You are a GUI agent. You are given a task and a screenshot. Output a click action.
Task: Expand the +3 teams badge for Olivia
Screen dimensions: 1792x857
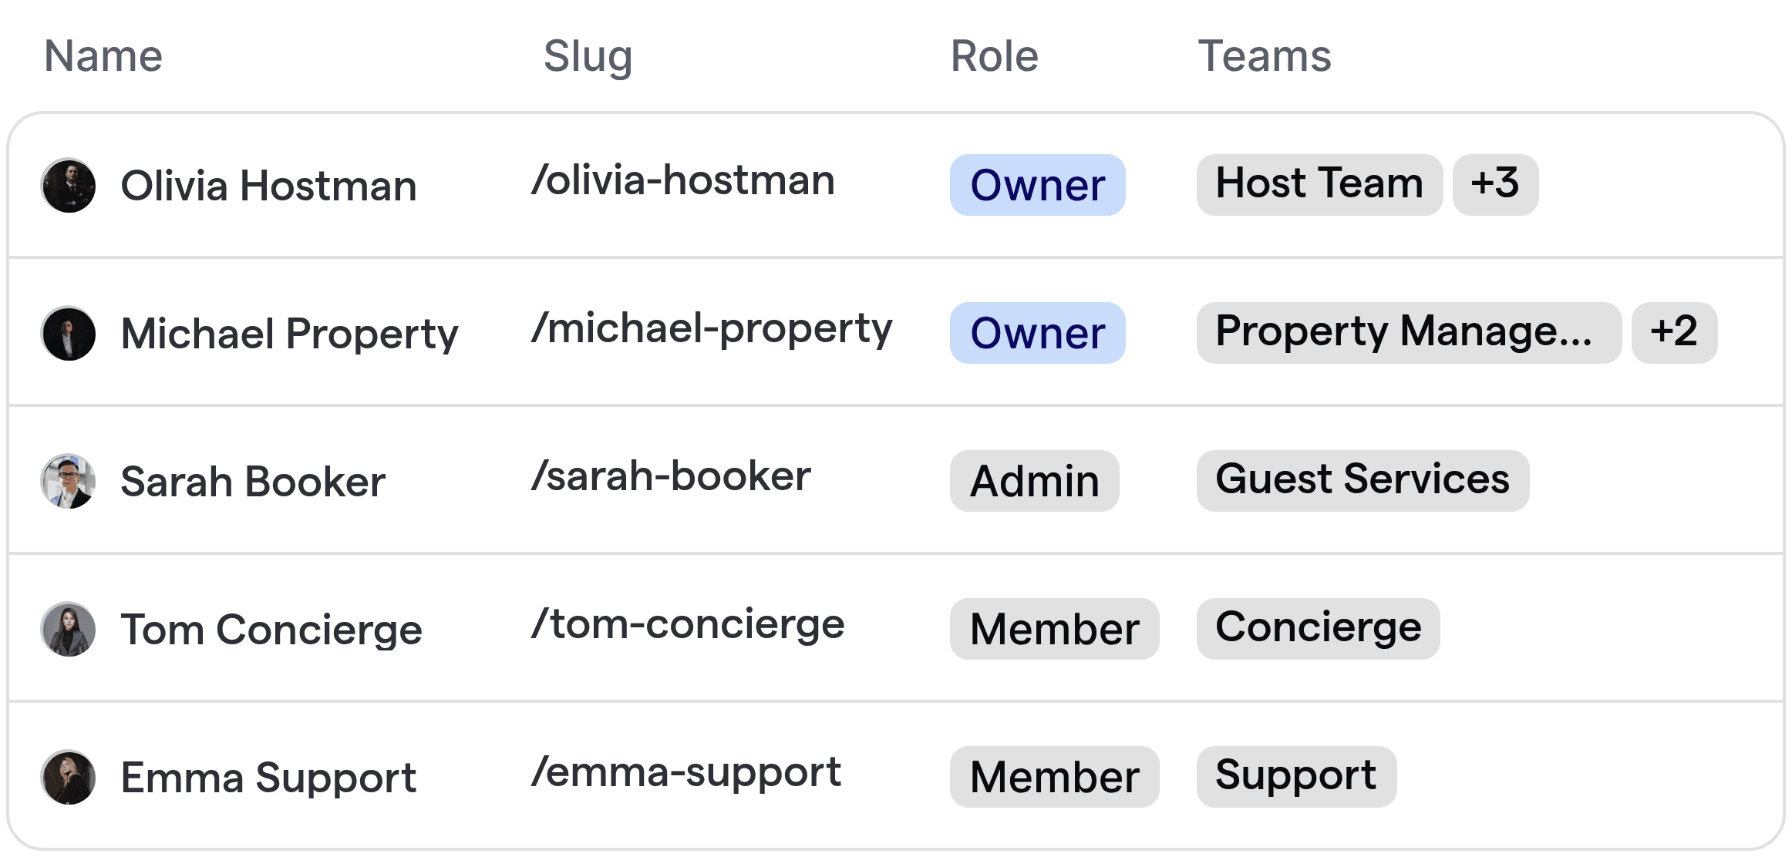tap(1495, 185)
